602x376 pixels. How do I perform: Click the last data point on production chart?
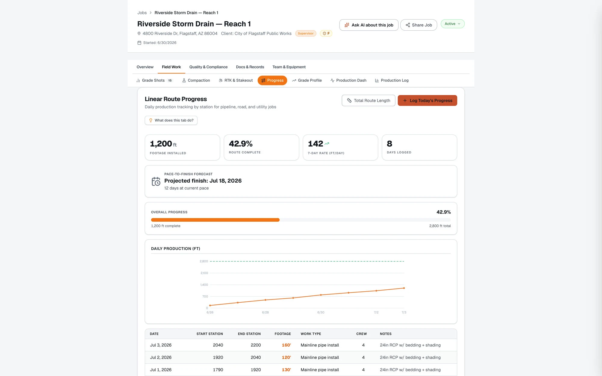(x=404, y=288)
